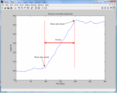Click the y-axis tick label 130
Screen dimensions: 117x93
14,43
